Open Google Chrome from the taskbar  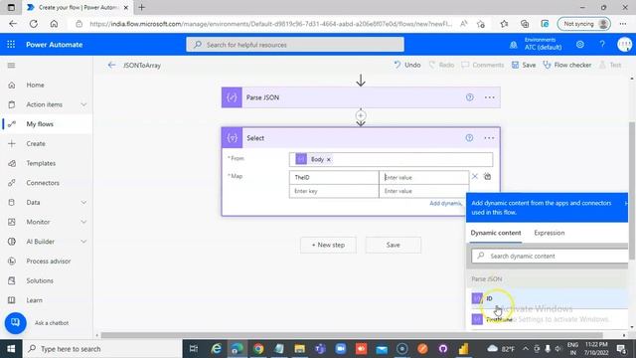[x=258, y=349]
